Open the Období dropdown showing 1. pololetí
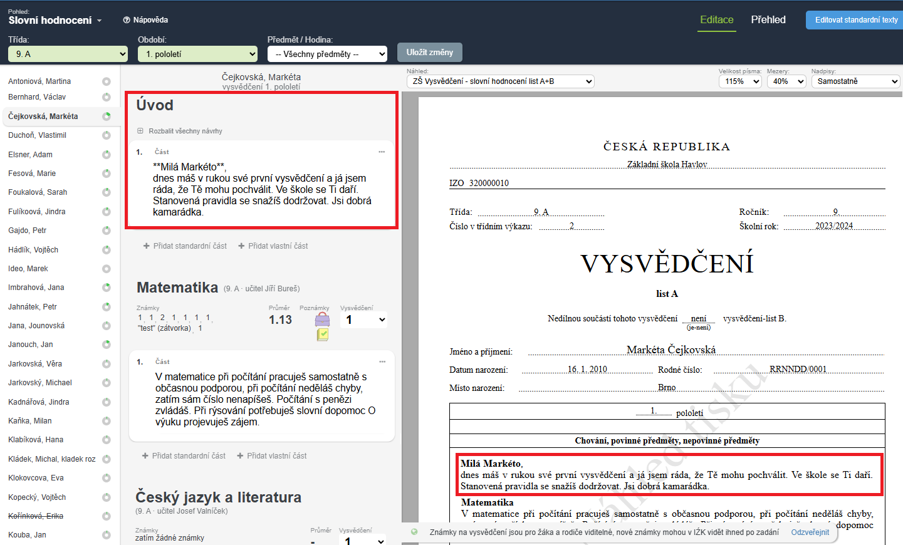Image resolution: width=903 pixels, height=545 pixels. pyautogui.click(x=197, y=54)
